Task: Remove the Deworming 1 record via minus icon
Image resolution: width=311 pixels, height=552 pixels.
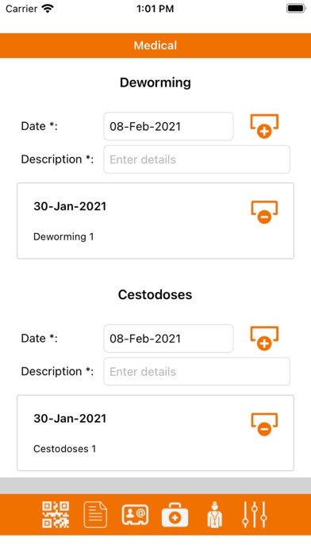Action: (264, 213)
